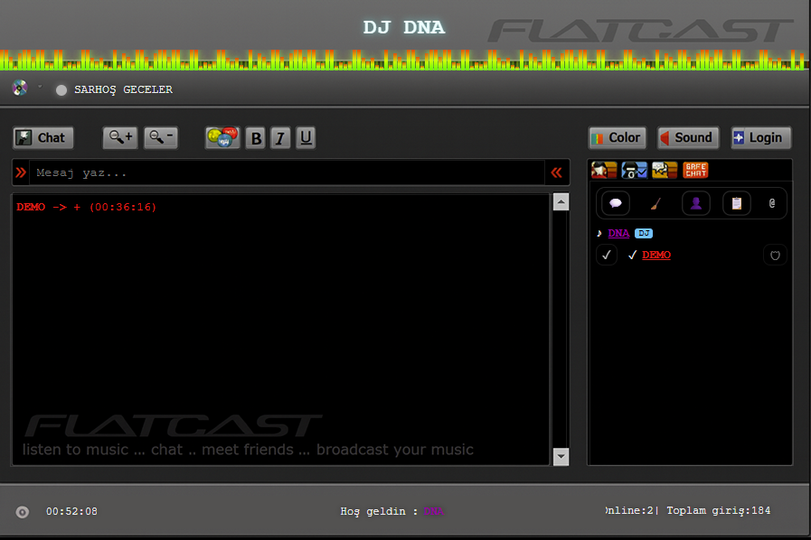Viewport: 811px width, 540px height.
Task: Click the purple user silhouette icon
Action: pyautogui.click(x=696, y=203)
